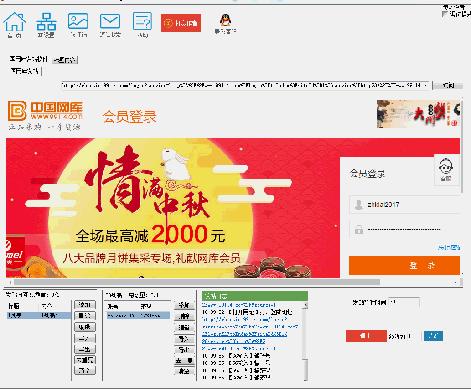This screenshot has height=389, width=471.
Task: Open the 短信收发 envelope icon
Action: click(x=110, y=25)
